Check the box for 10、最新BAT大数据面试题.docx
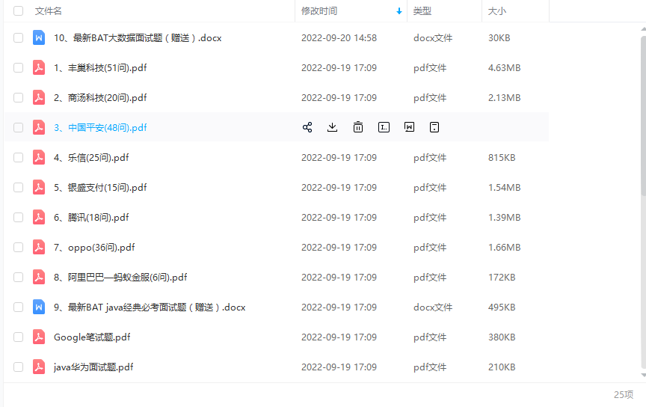 [18, 38]
